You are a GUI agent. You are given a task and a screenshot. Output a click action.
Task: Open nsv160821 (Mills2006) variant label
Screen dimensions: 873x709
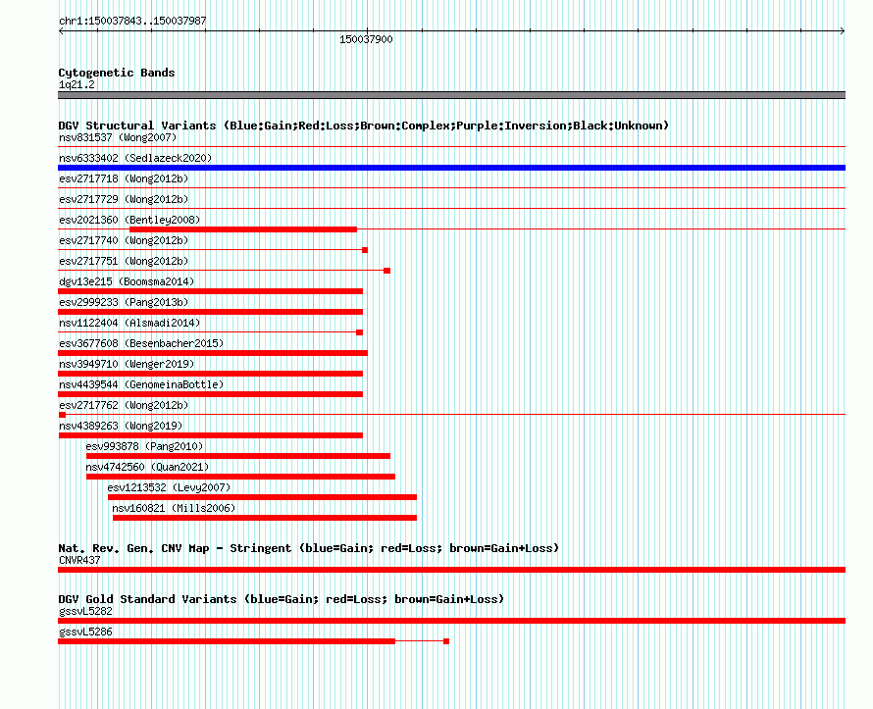pyautogui.click(x=174, y=508)
